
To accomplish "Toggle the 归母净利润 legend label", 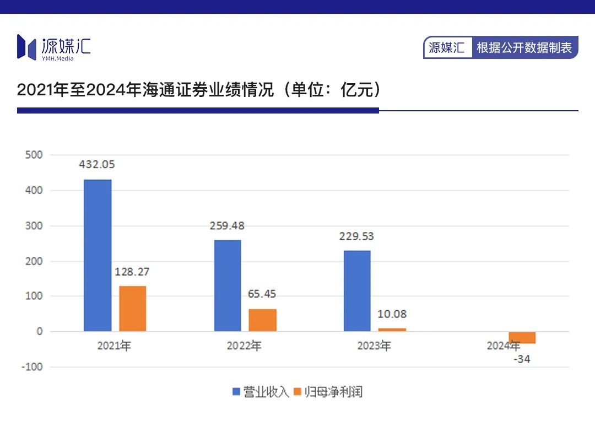I will [x=333, y=392].
